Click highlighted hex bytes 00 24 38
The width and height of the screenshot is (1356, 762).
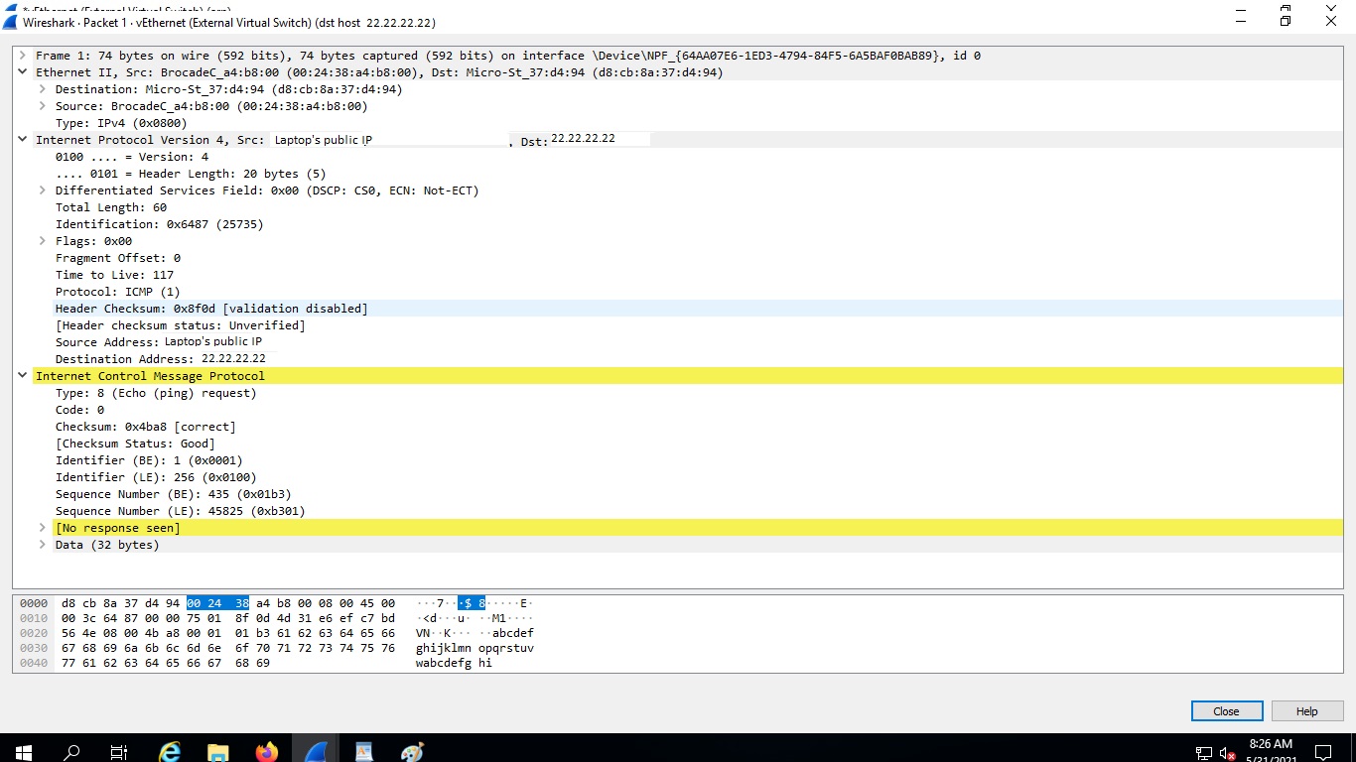[217, 603]
